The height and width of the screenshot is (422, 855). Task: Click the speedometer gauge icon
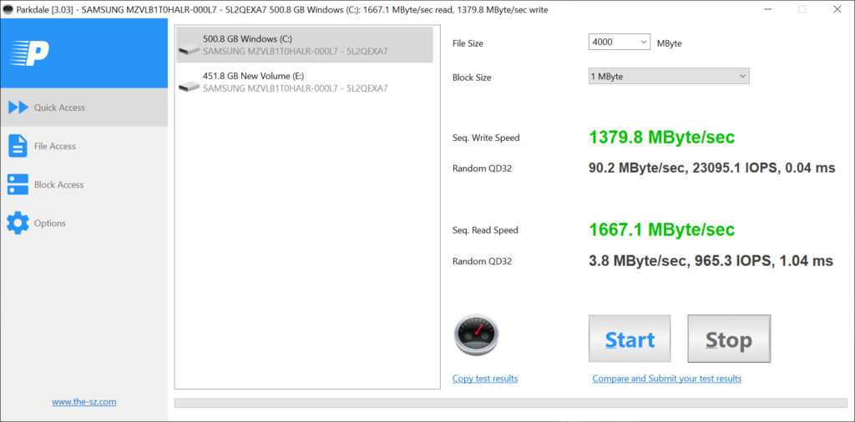click(x=476, y=334)
